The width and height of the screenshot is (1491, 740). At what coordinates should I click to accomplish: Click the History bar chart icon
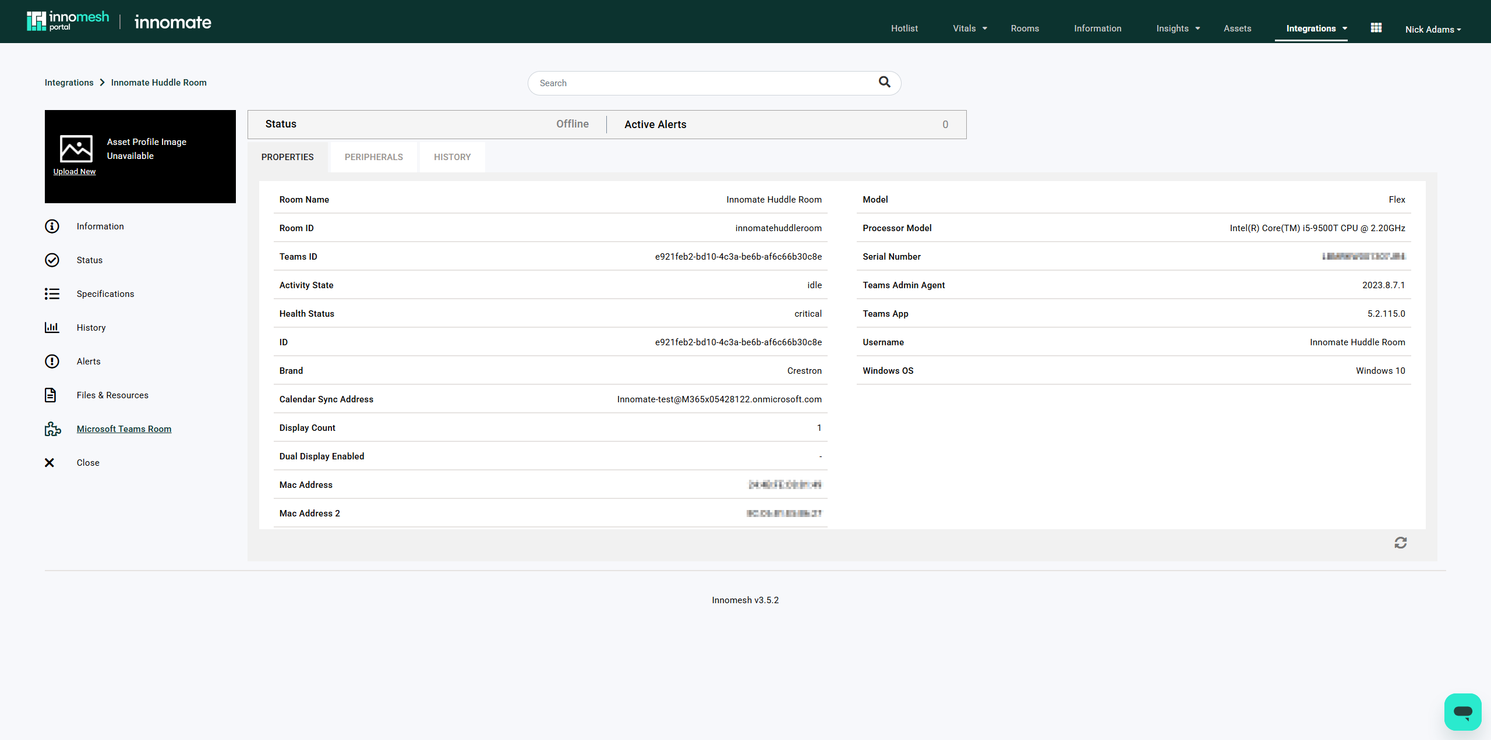pyautogui.click(x=52, y=328)
